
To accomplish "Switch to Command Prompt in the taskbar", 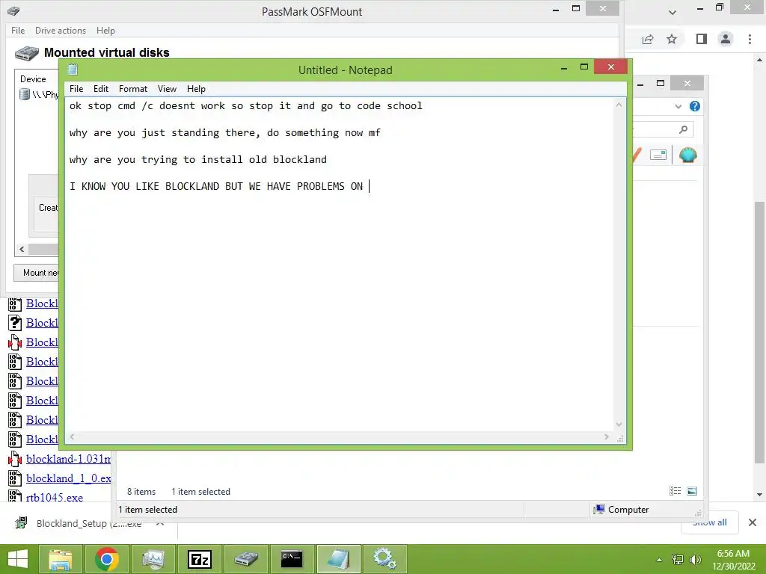I will pyautogui.click(x=292, y=559).
